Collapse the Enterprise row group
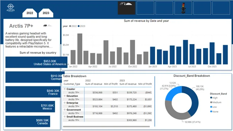Image resolution: width=233 pixels, height=131 pixels. click(65, 103)
